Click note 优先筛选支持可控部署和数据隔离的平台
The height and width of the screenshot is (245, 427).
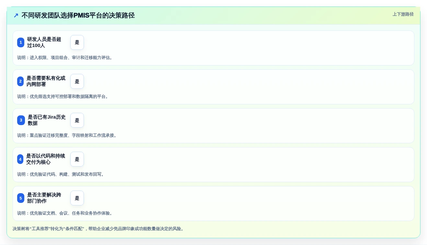(63, 97)
